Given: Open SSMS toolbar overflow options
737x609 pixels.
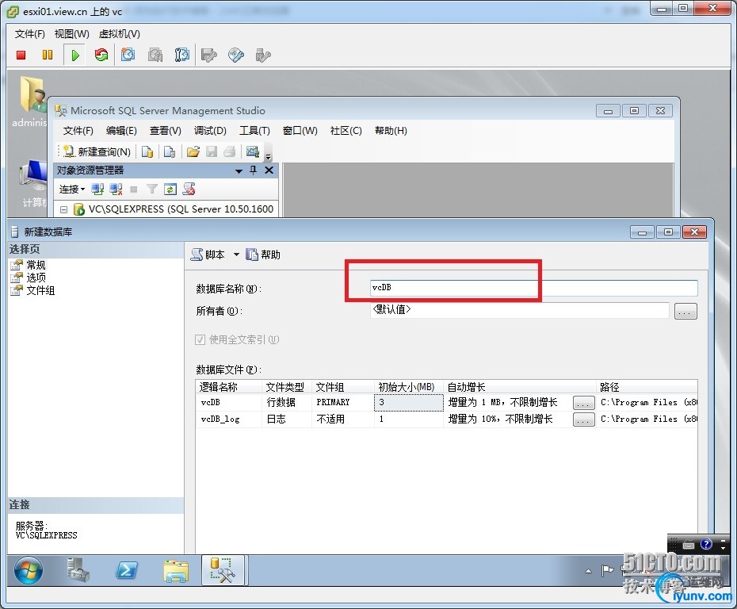Looking at the screenshot, I should pyautogui.click(x=269, y=156).
